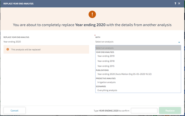Screen dimensions: 185x116
Task: Click the SCENARIOS group heading
Action: (x=101, y=87)
